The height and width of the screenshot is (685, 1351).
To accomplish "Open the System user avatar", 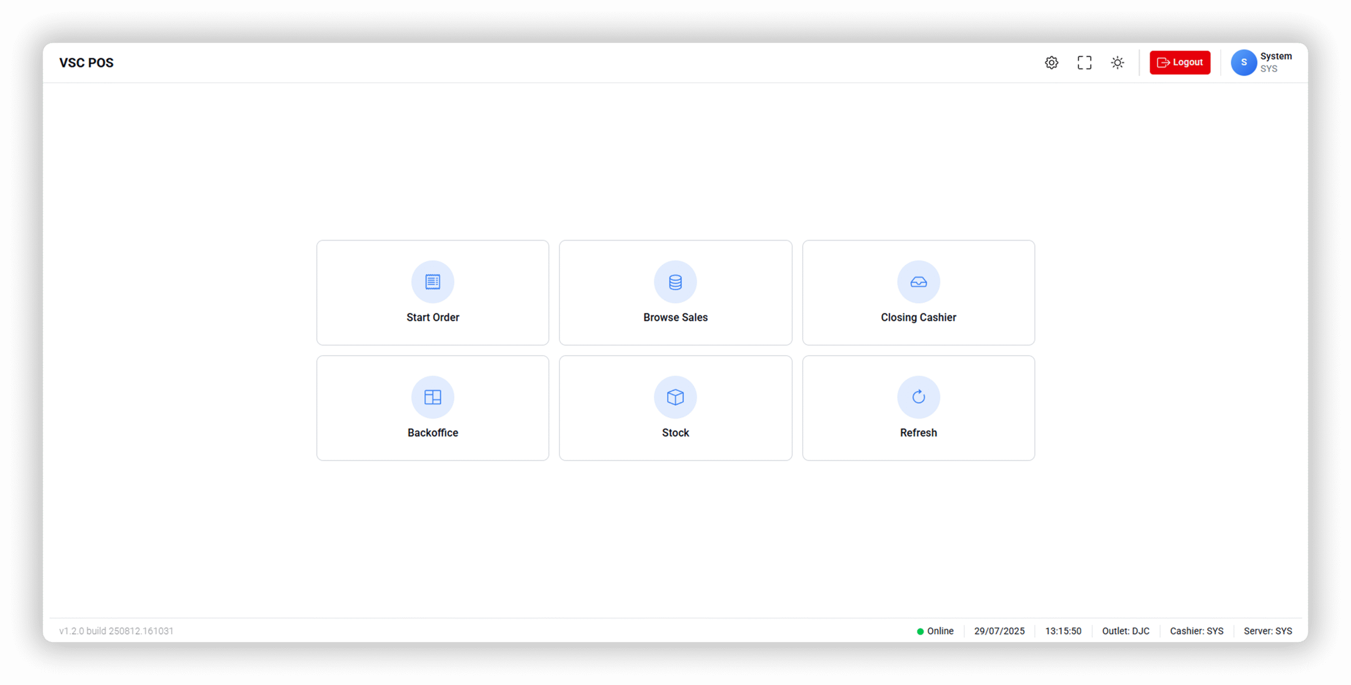I will (x=1243, y=62).
